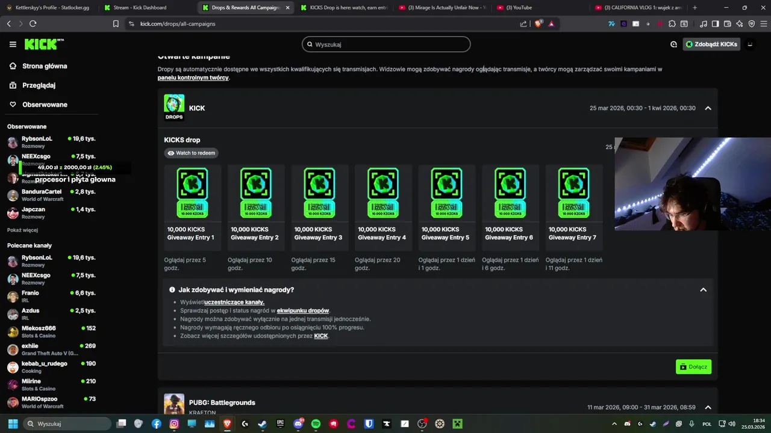This screenshot has height=433, width=771.
Task: Reload the page in the browser
Action: (33, 23)
